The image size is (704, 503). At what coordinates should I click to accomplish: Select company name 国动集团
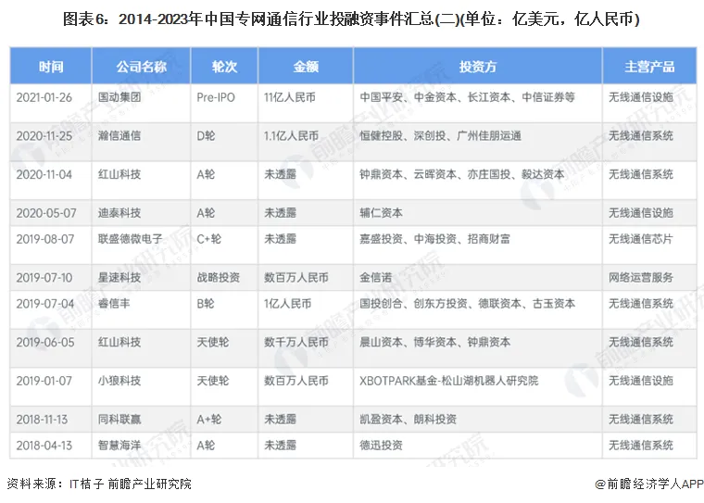coord(119,97)
